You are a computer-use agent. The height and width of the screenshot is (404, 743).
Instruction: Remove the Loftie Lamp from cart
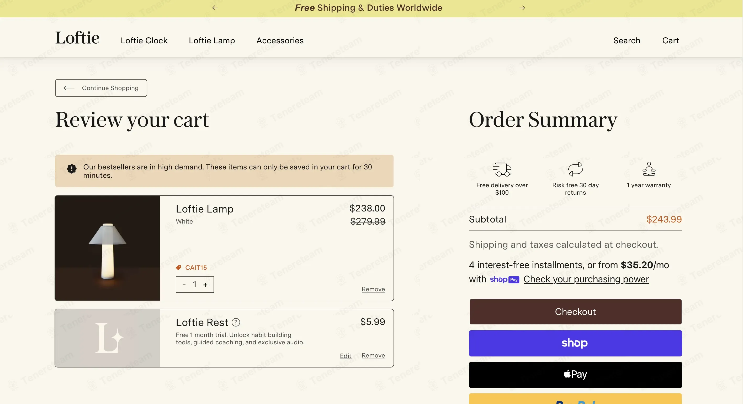[x=373, y=289]
